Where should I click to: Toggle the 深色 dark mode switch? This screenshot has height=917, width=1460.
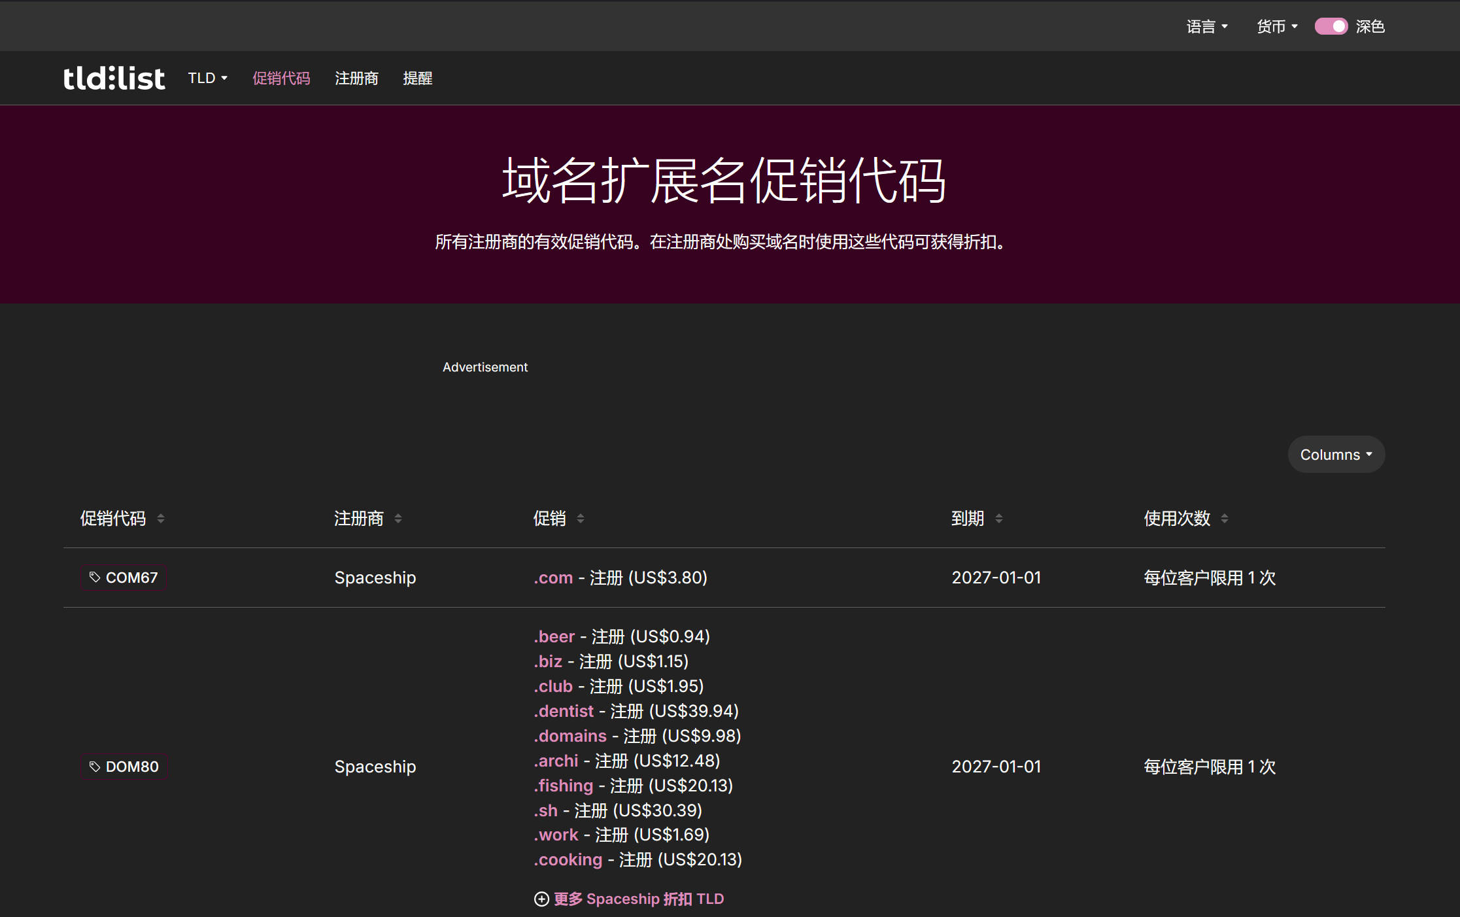pyautogui.click(x=1331, y=26)
